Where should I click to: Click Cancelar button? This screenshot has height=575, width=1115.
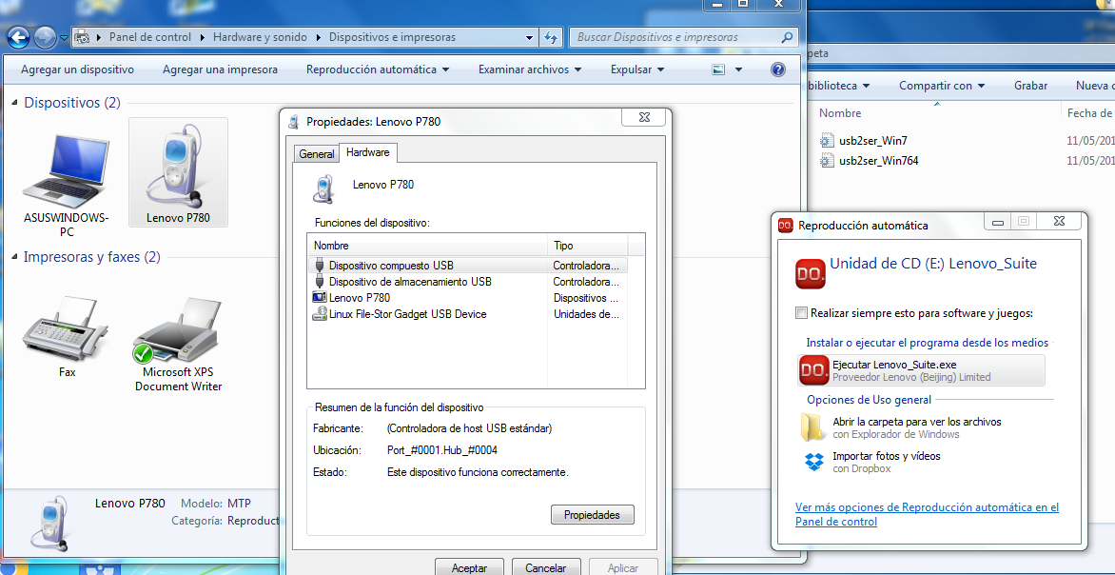point(545,568)
